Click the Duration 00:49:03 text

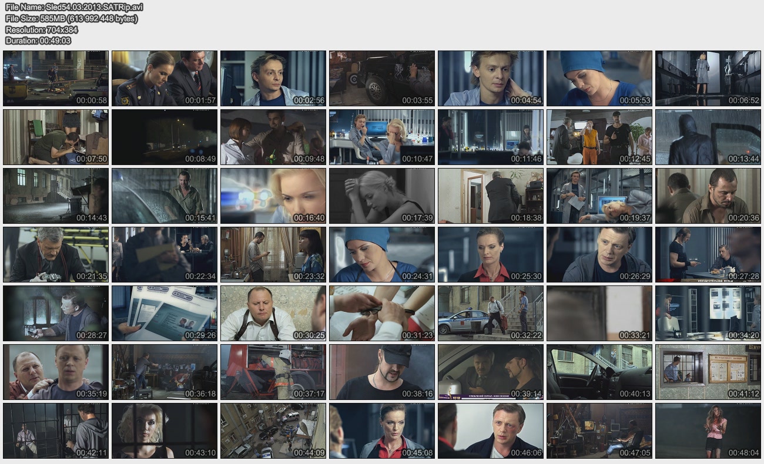coord(38,41)
